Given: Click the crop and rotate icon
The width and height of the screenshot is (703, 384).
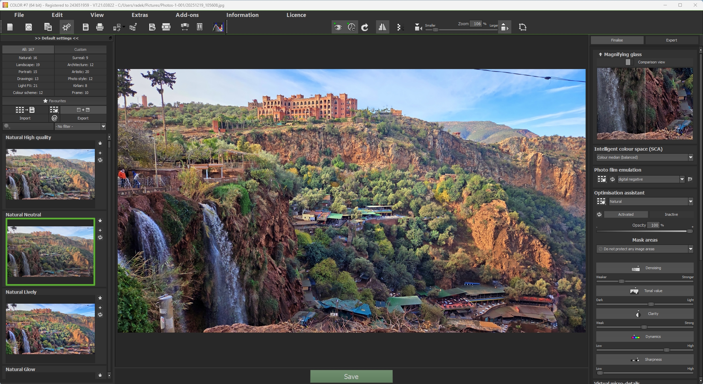Looking at the screenshot, I should coord(523,27).
